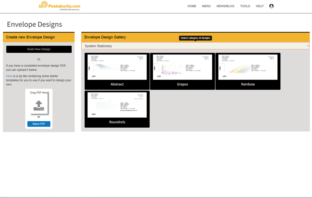Open the user account profile icon
312x198 pixels.
(x=271, y=6)
